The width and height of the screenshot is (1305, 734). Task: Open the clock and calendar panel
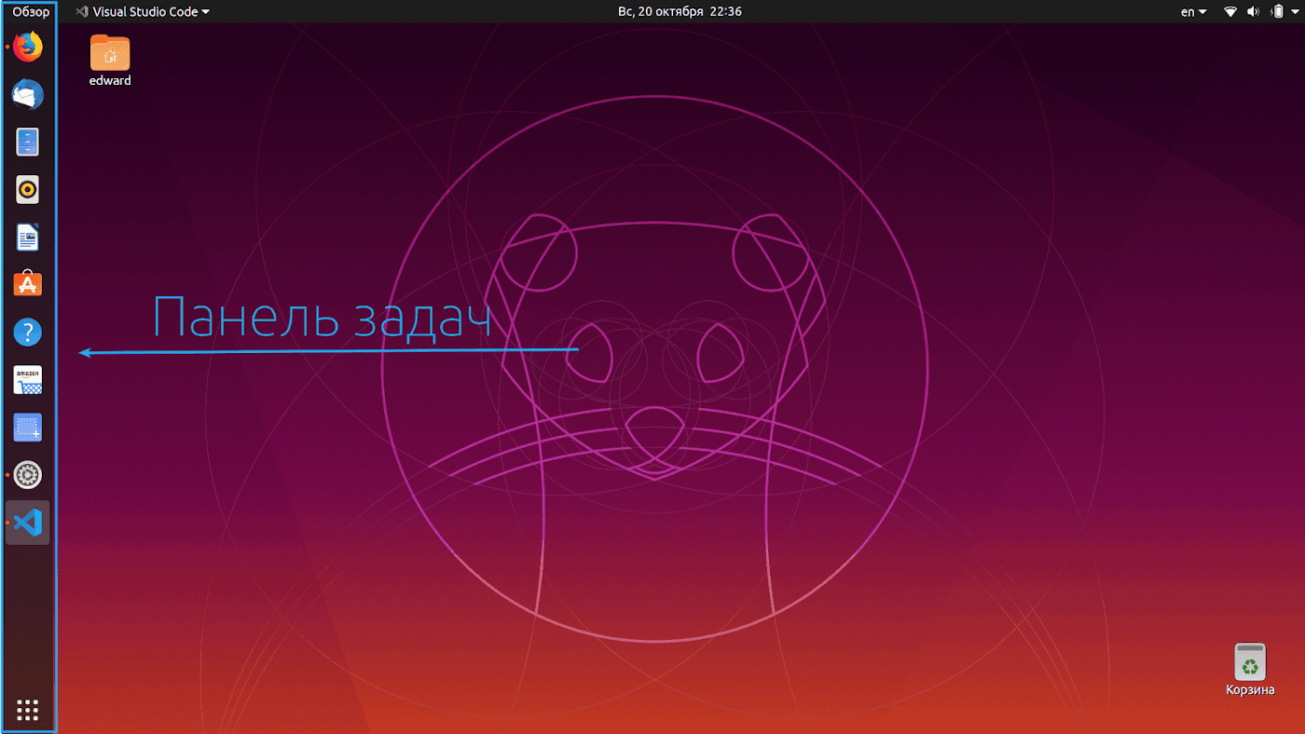point(680,12)
